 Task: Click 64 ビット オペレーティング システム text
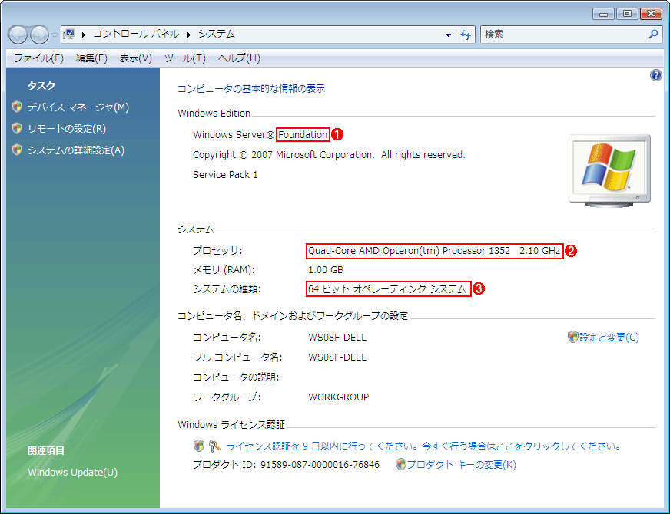[387, 288]
